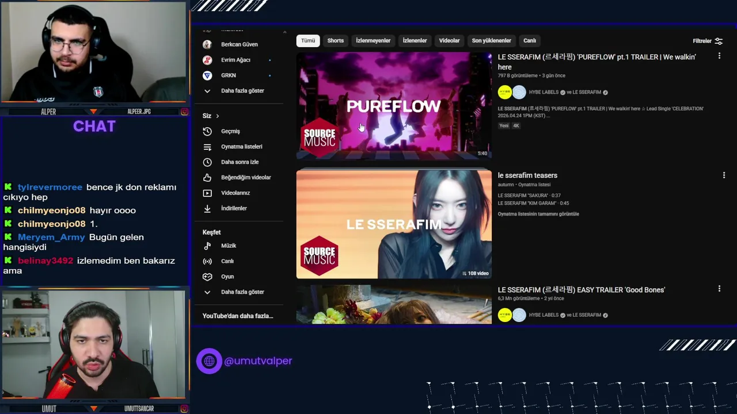Image resolution: width=737 pixels, height=414 pixels.
Task: Select the Videolar filter chip
Action: pyautogui.click(x=449, y=41)
